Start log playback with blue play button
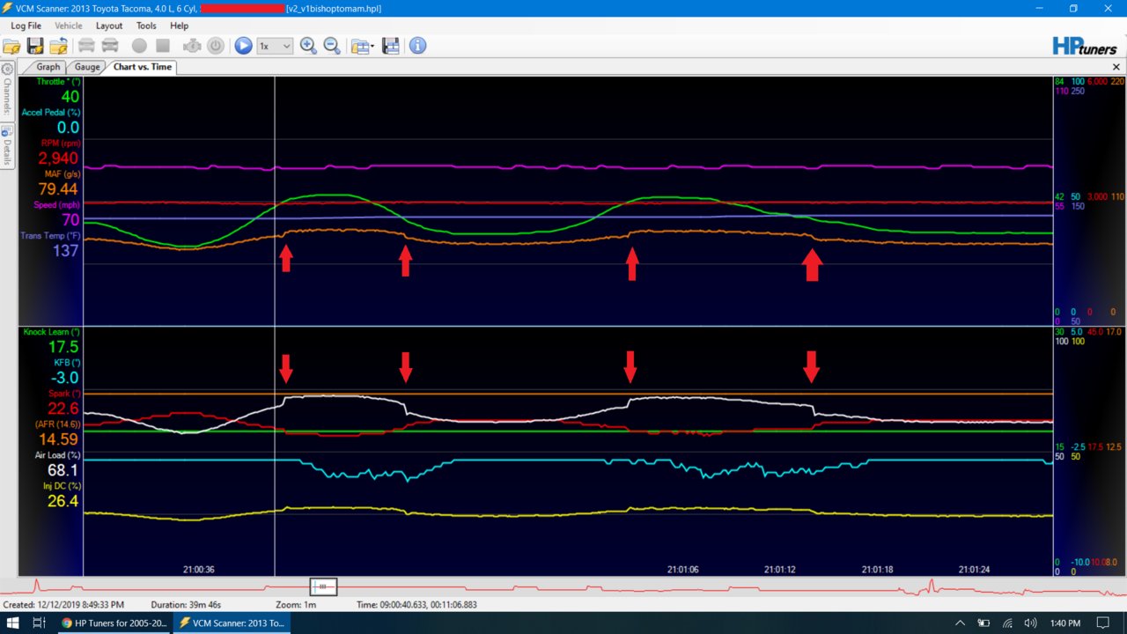The height and width of the screenshot is (634, 1127). [x=244, y=46]
